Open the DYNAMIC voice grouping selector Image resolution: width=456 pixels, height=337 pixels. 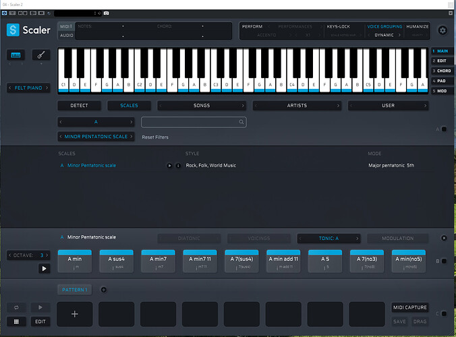pos(384,35)
